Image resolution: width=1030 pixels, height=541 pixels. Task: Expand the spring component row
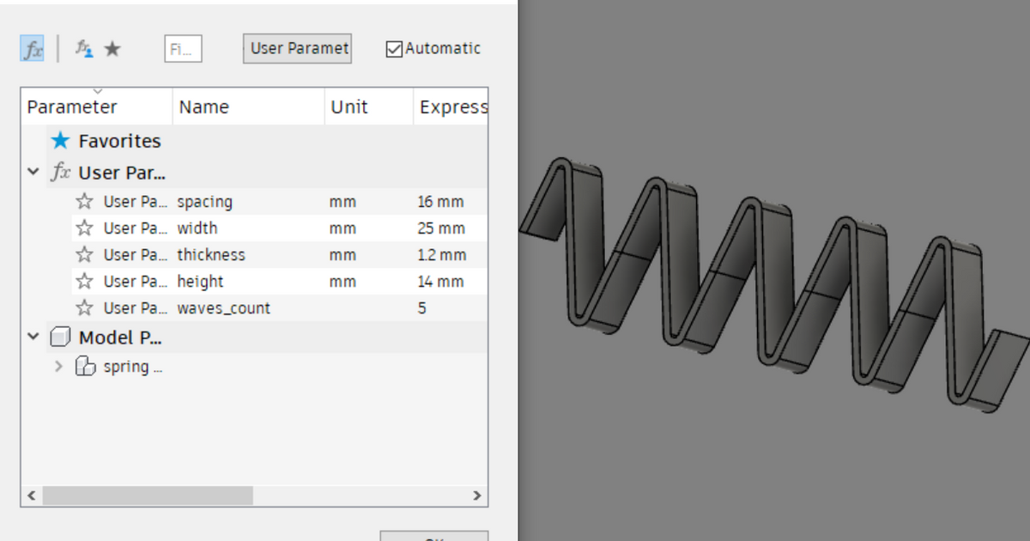coord(58,367)
